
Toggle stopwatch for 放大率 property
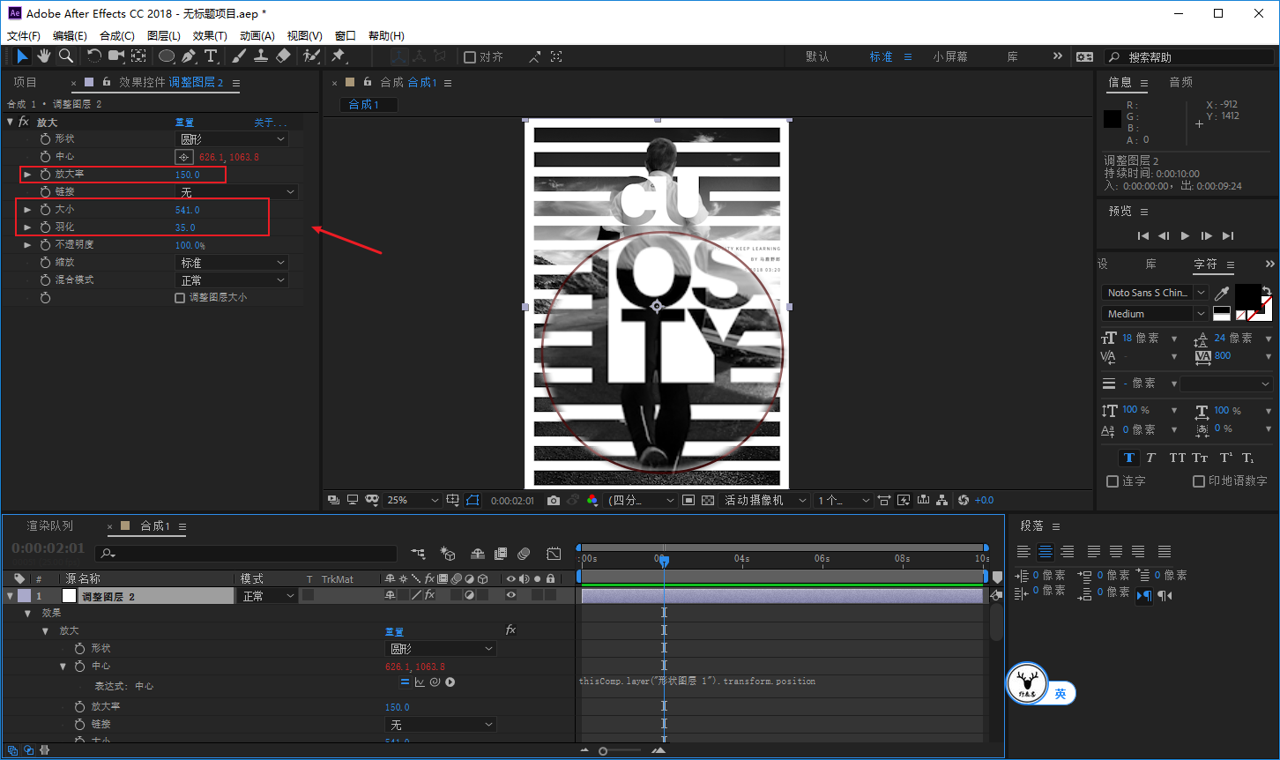[46, 175]
